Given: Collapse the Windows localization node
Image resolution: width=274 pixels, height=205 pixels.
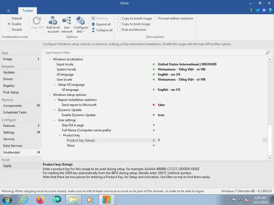Looking at the screenshot, I should click(x=50, y=59).
